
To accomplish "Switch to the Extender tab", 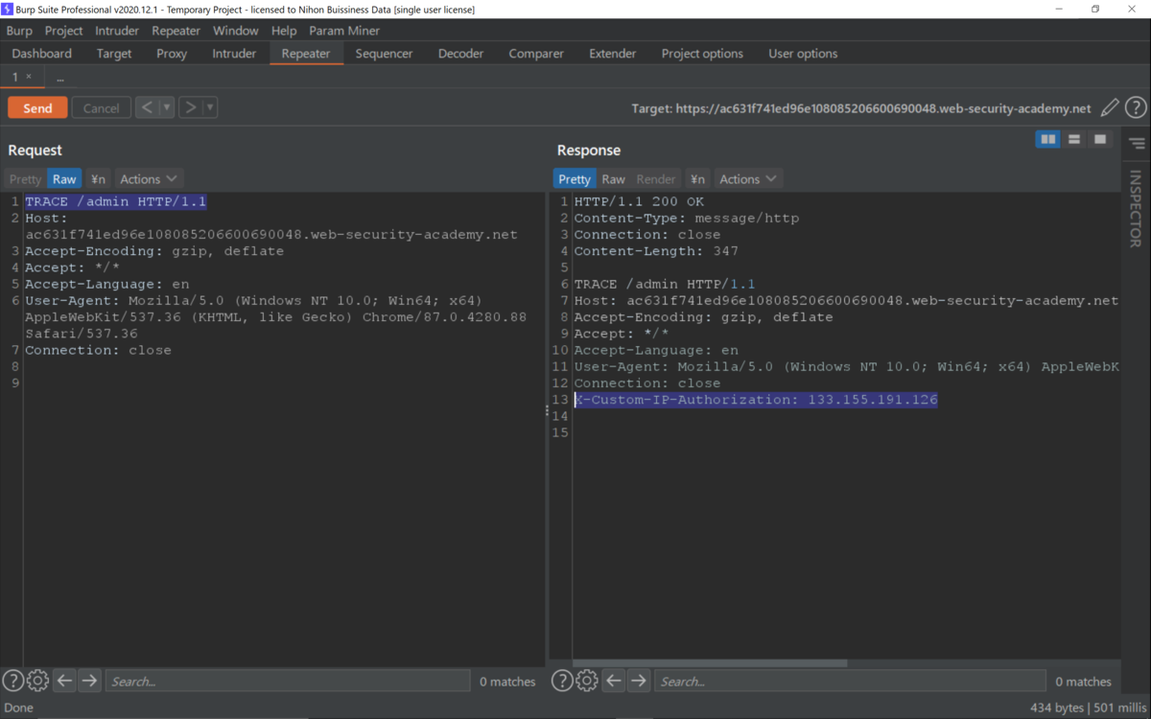I will (x=613, y=54).
